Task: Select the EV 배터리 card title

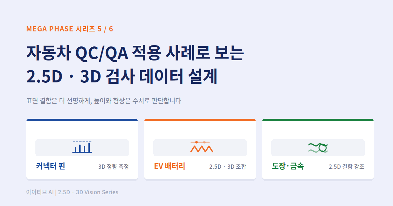Action: (x=170, y=166)
